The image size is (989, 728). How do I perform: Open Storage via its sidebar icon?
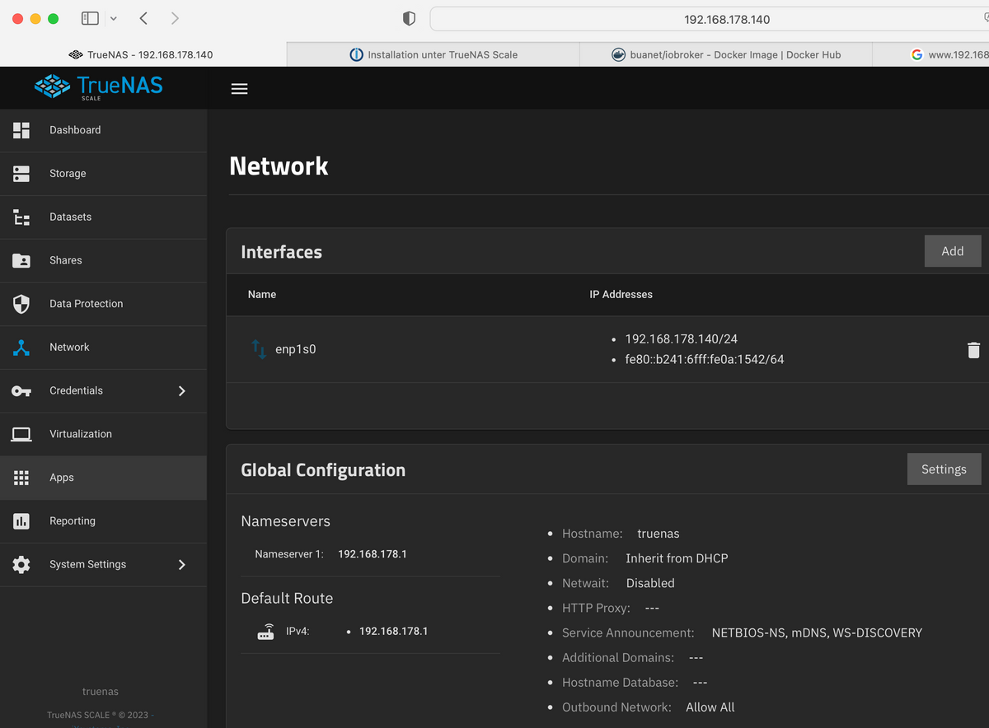(21, 174)
